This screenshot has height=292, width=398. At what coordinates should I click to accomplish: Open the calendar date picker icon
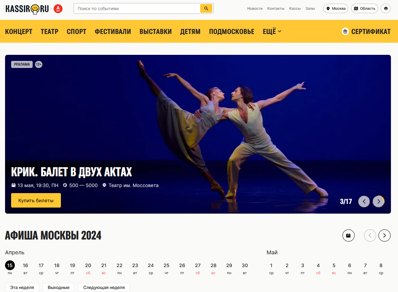click(348, 235)
